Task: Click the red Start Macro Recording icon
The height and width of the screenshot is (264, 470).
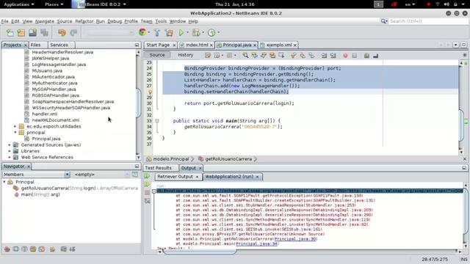Action: pyautogui.click(x=345, y=56)
